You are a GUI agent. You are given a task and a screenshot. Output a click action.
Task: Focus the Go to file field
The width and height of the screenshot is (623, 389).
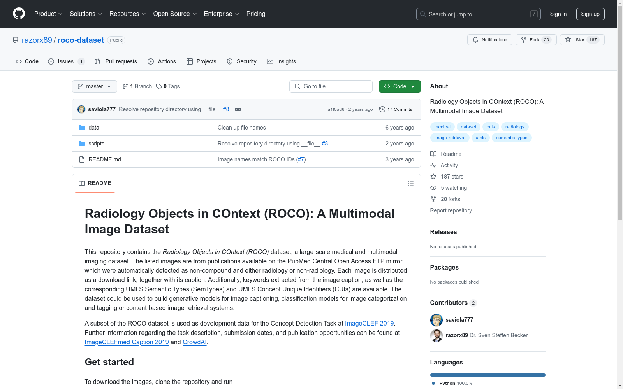click(331, 86)
